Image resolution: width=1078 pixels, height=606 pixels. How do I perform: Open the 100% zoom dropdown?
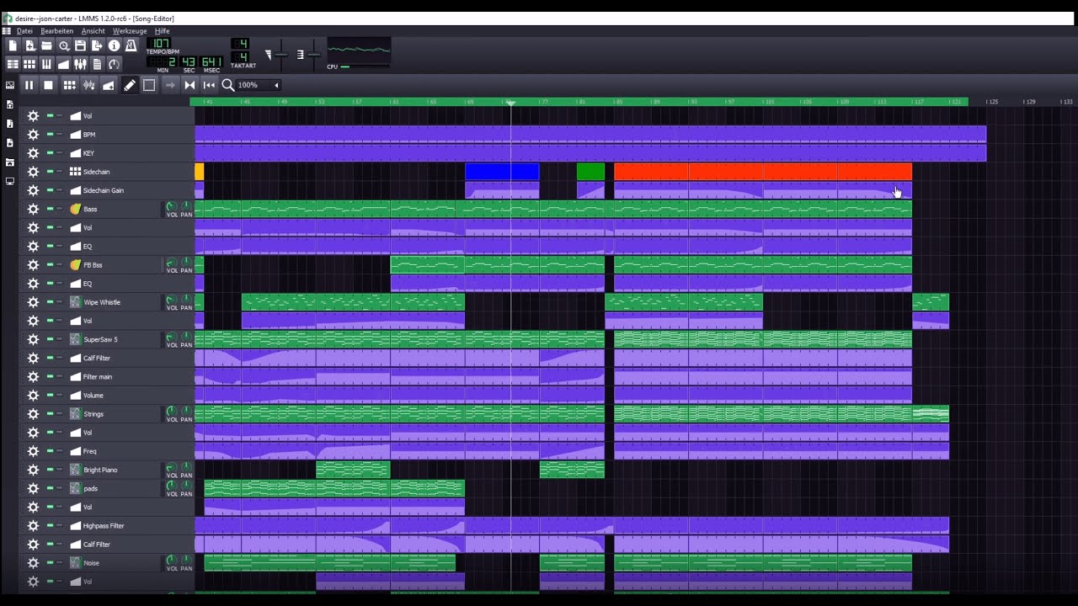pos(259,85)
